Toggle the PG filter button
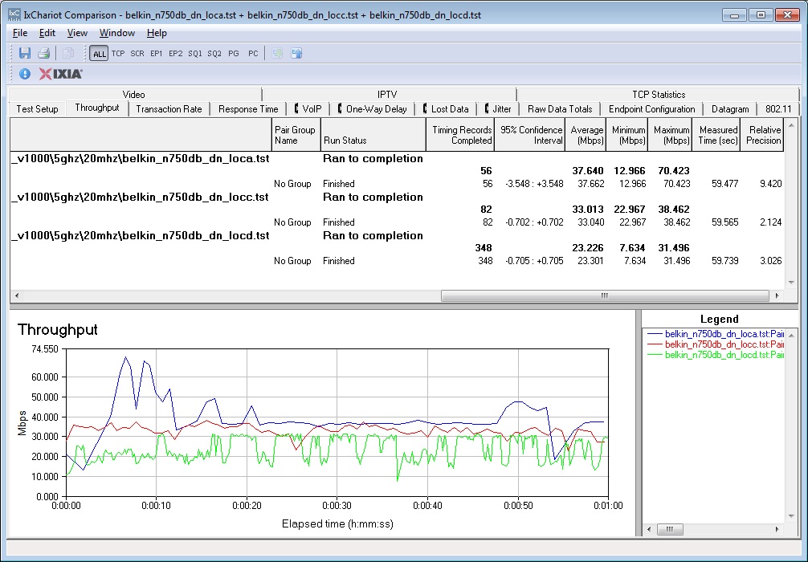Viewport: 808px width, 562px height. 234,53
